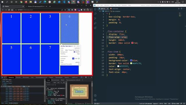Show more Styles sidebar tabs chevron
Viewport: 186px width, 105px height.
click(83, 80)
